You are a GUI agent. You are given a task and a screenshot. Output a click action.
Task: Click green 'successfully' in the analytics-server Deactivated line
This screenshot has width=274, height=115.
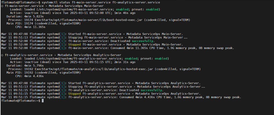coord(151,90)
